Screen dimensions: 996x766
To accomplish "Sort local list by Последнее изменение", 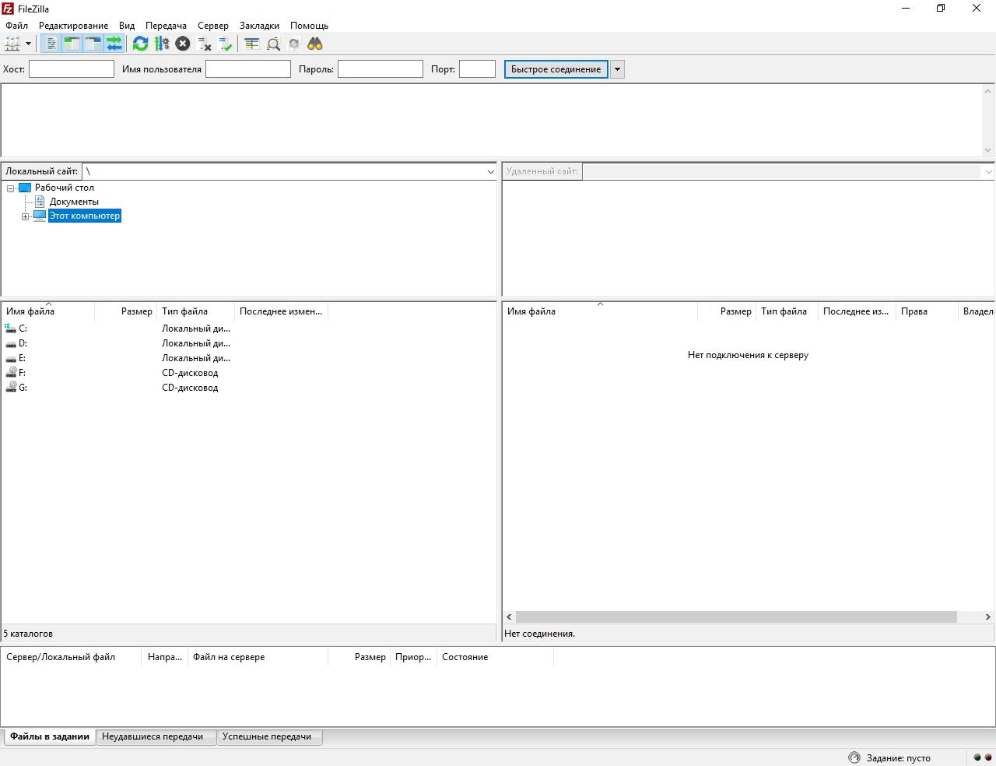I will (281, 311).
